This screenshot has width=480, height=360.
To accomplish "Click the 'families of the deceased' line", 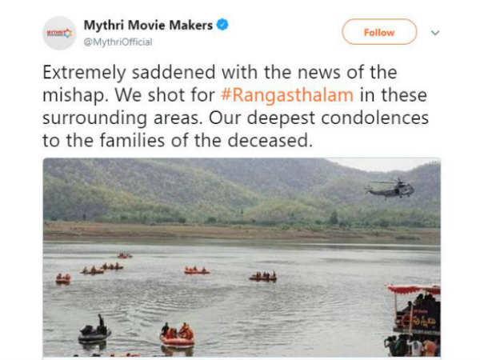I will coord(178,141).
